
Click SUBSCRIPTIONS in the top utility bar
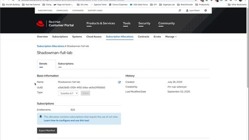point(45,10)
